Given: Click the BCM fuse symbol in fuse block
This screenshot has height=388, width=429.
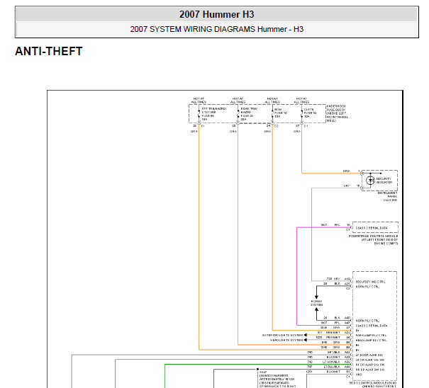Looking at the screenshot, I should (272, 114).
